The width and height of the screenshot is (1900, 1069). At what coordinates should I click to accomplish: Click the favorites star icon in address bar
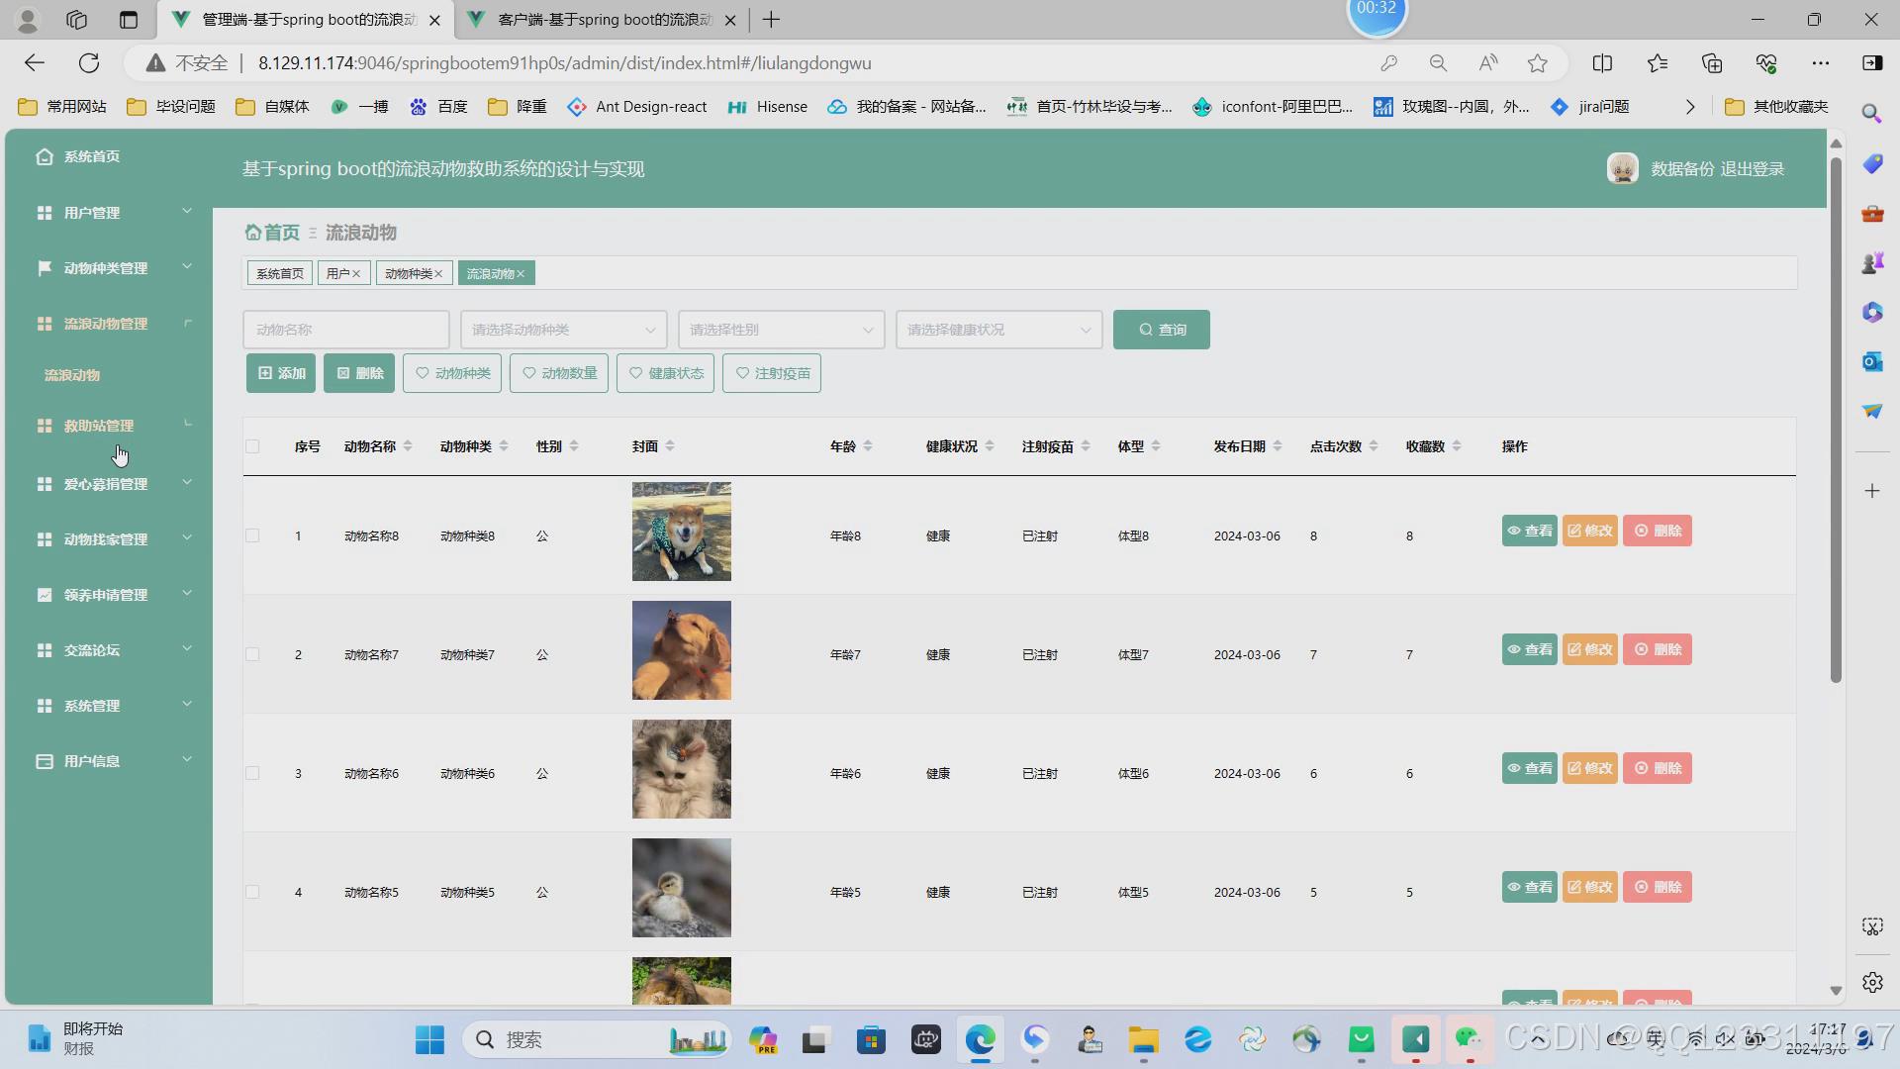click(x=1537, y=63)
